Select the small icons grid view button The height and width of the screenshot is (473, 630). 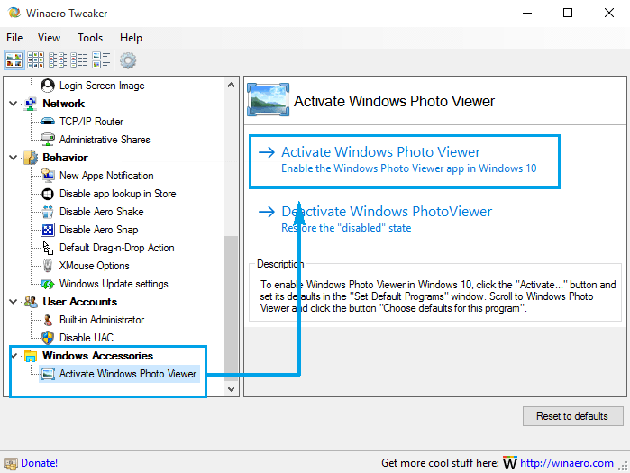36,60
